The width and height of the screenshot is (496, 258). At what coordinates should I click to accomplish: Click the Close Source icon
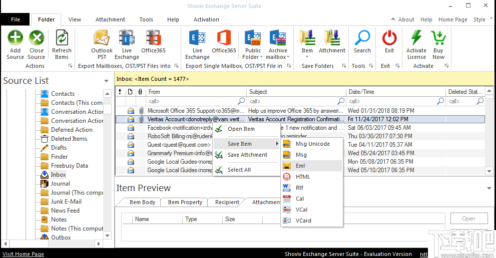(37, 37)
